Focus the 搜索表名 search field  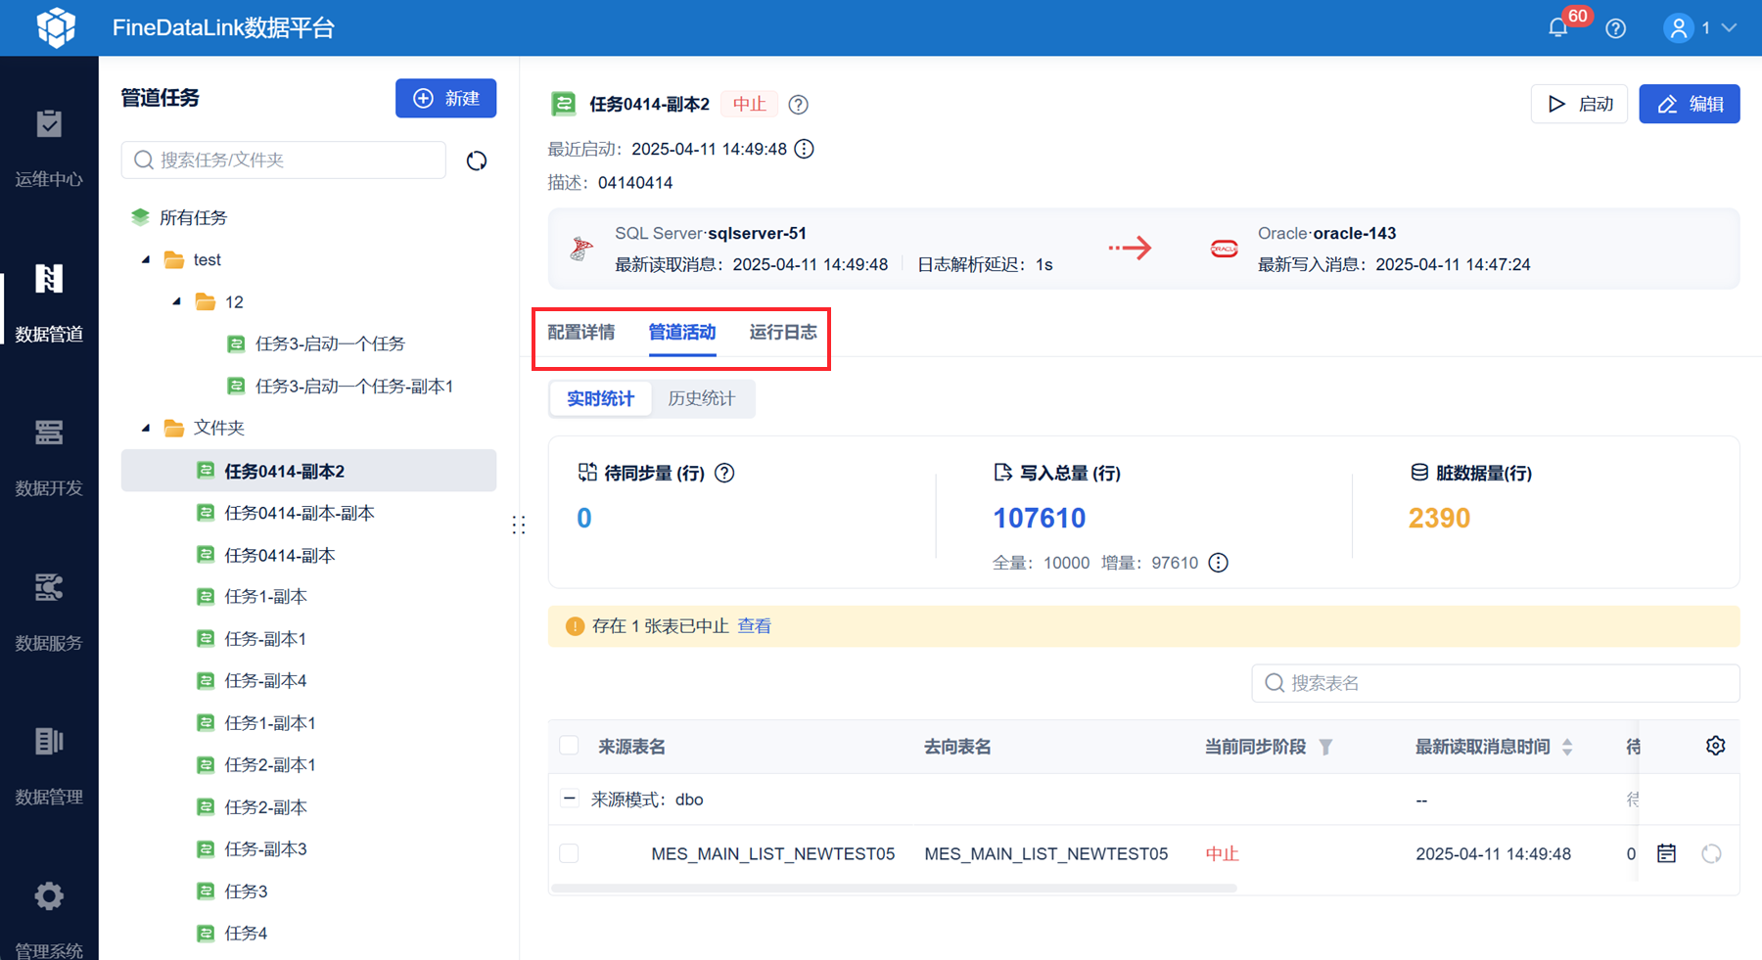pos(1495,683)
